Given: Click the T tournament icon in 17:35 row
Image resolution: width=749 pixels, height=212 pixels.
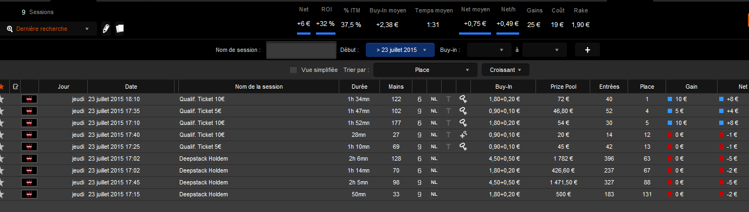Looking at the screenshot, I should pos(448,111).
